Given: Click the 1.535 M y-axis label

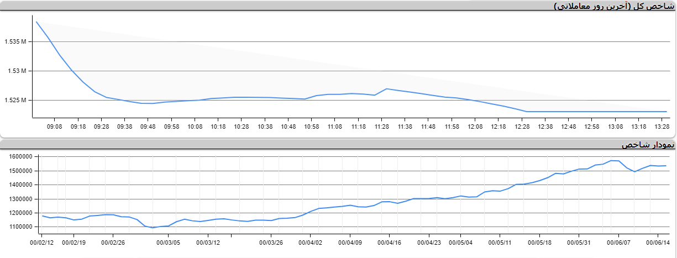Looking at the screenshot, I should (15, 42).
